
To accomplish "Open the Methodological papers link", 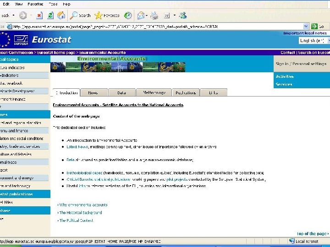I will (84, 173).
